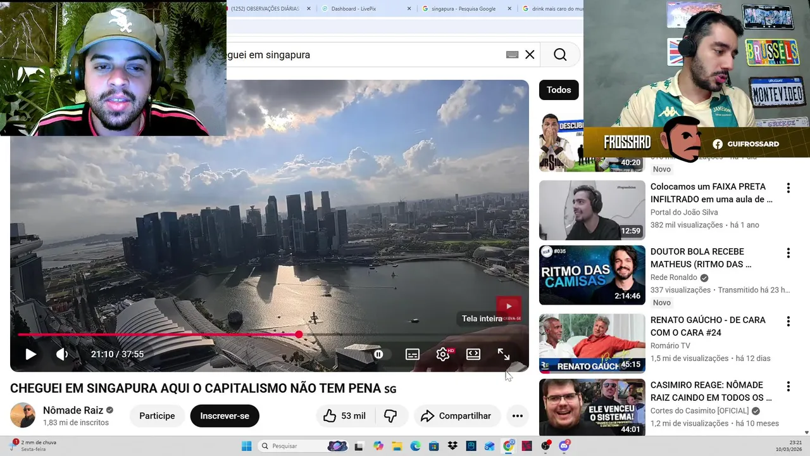Open video options for RENATO GAÚCHO

click(x=788, y=322)
